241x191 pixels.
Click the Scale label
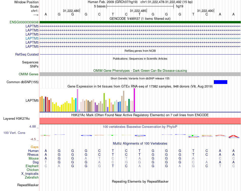coord(35,6)
